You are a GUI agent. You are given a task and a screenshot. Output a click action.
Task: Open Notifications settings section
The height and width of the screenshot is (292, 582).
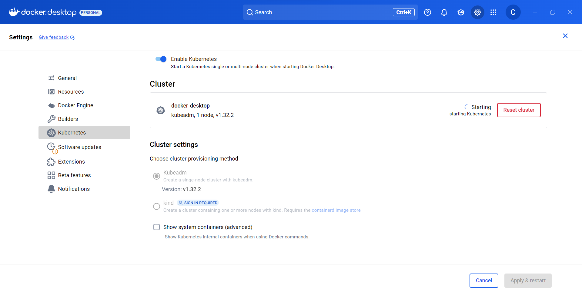click(x=84, y=189)
